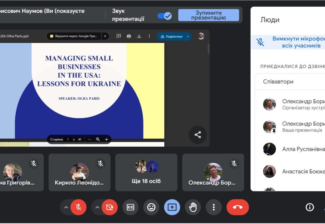Image resolution: width=325 pixels, height=224 pixels.
Task: Click the add comment icon in viewer
Action: [119, 36]
